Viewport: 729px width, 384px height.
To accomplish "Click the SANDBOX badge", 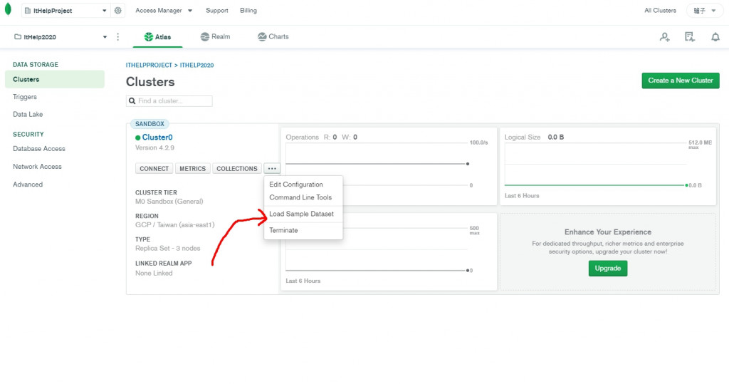I will (x=150, y=124).
